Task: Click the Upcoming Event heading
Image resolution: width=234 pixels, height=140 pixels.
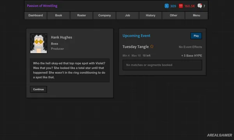Action: click(x=136, y=36)
